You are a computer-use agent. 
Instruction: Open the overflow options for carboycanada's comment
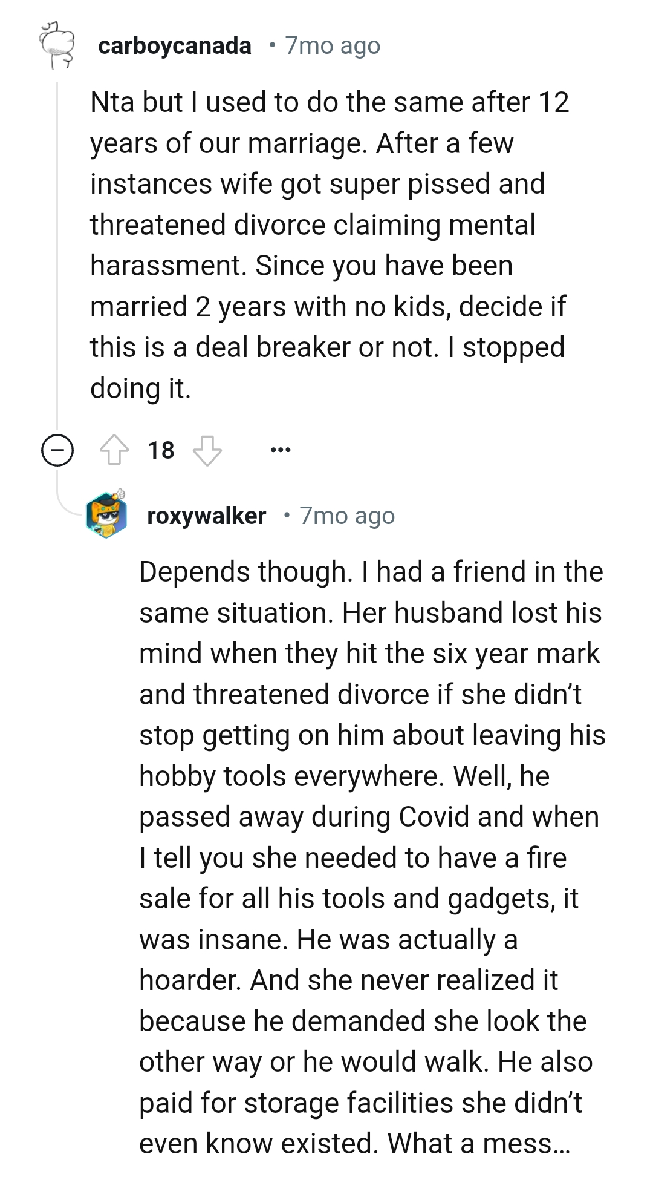281,449
